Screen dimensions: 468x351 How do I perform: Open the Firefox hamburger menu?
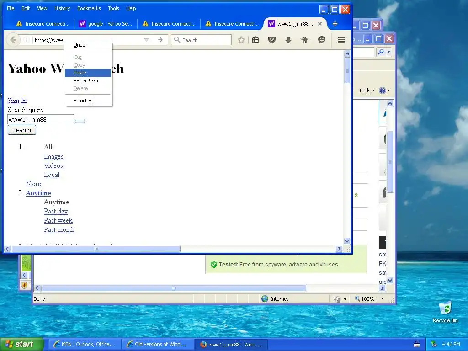point(341,40)
